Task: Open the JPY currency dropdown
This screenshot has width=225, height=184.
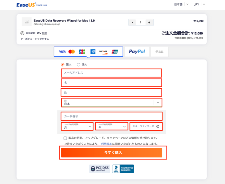Action: pyautogui.click(x=199, y=4)
